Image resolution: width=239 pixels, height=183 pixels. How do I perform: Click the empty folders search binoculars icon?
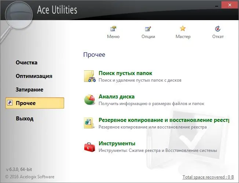click(x=90, y=76)
